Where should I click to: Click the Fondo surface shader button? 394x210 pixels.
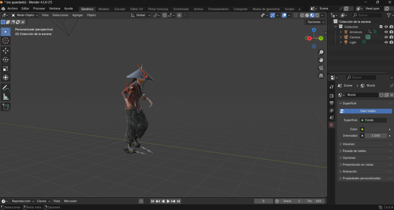pyautogui.click(x=373, y=120)
